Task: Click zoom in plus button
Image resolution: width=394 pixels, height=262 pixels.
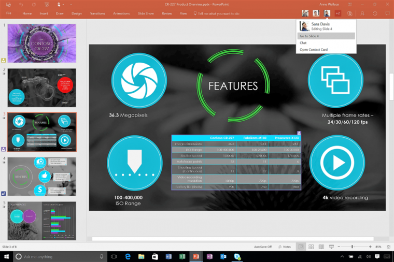Action: point(370,247)
